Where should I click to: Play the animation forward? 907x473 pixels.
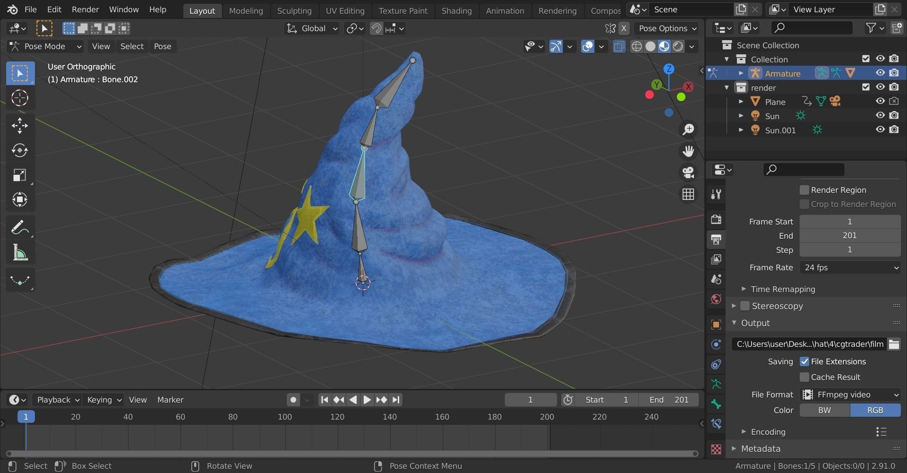(x=367, y=400)
